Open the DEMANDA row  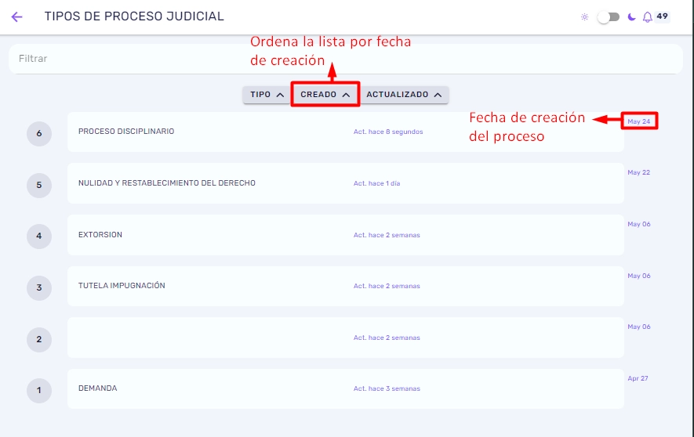pos(346,389)
